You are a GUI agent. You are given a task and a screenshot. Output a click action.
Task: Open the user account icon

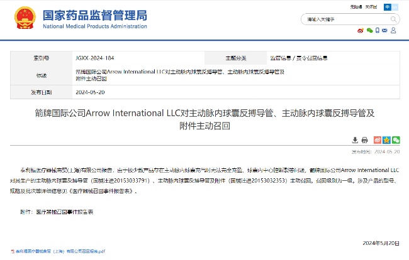coord(395,30)
